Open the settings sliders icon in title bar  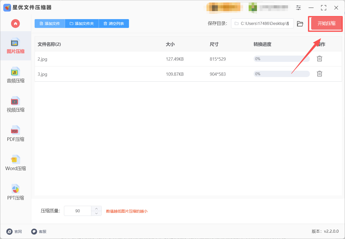pyautogui.click(x=298, y=8)
